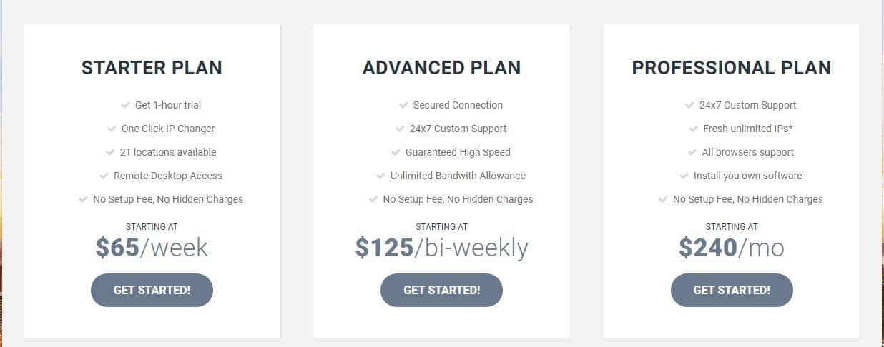Click the checkmark beside Secured Connection
884x347 pixels.
pyautogui.click(x=403, y=105)
